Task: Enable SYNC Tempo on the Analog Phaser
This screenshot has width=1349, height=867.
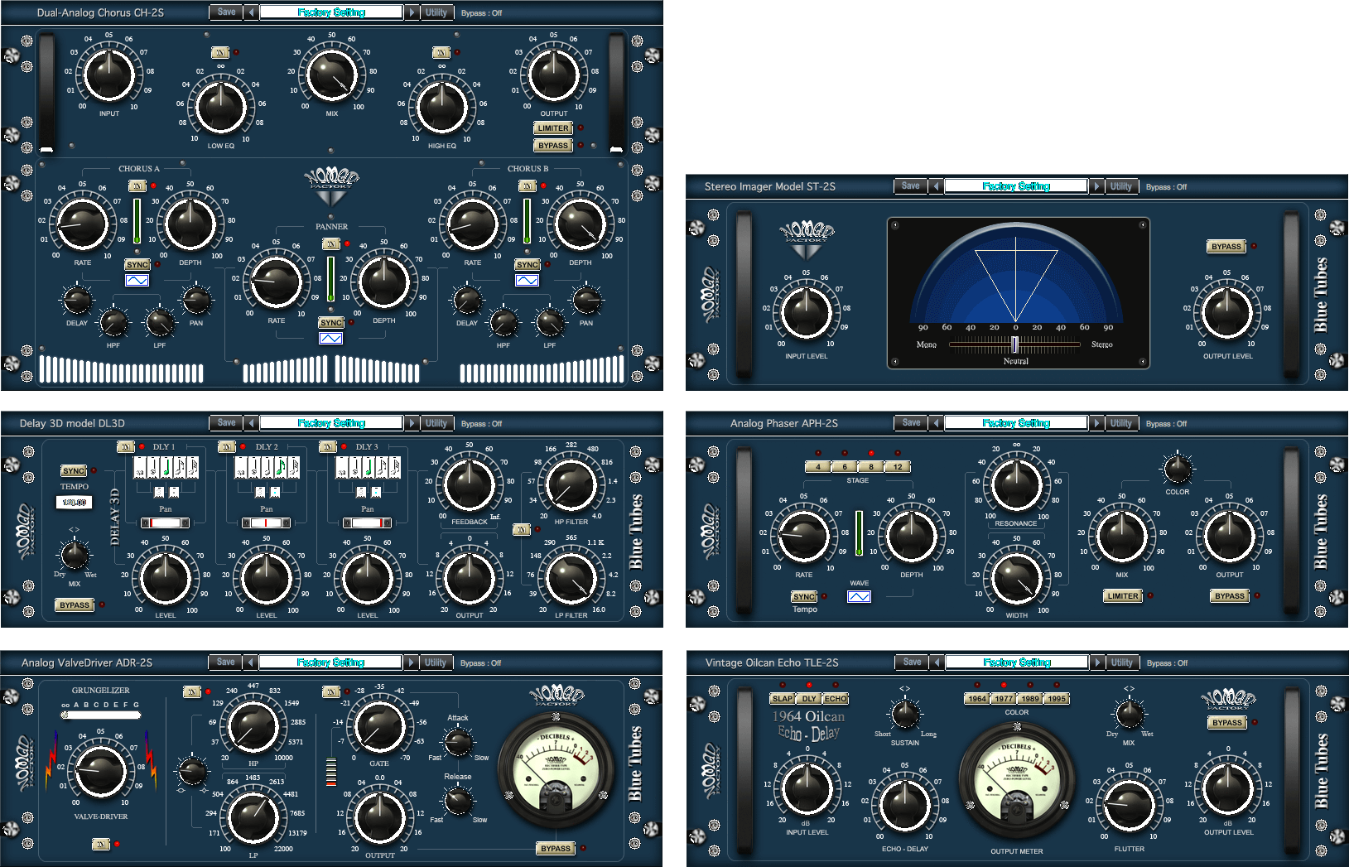Action: coord(802,596)
